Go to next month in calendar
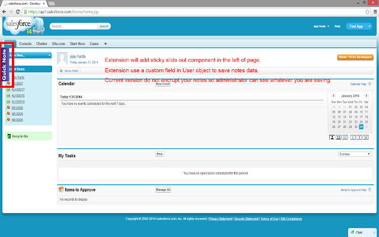 tap(368, 95)
